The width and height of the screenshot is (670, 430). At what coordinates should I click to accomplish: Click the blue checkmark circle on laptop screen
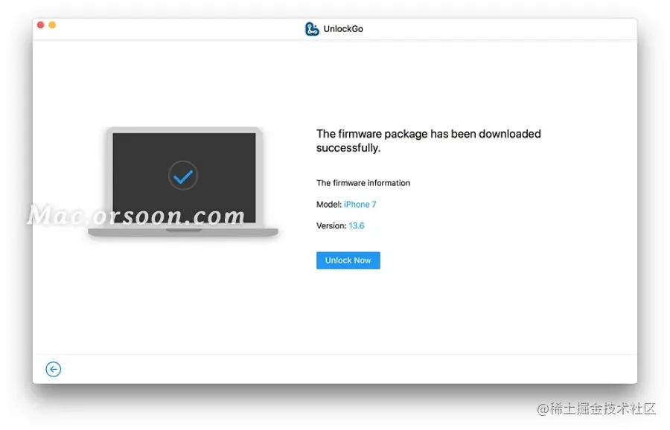click(183, 176)
